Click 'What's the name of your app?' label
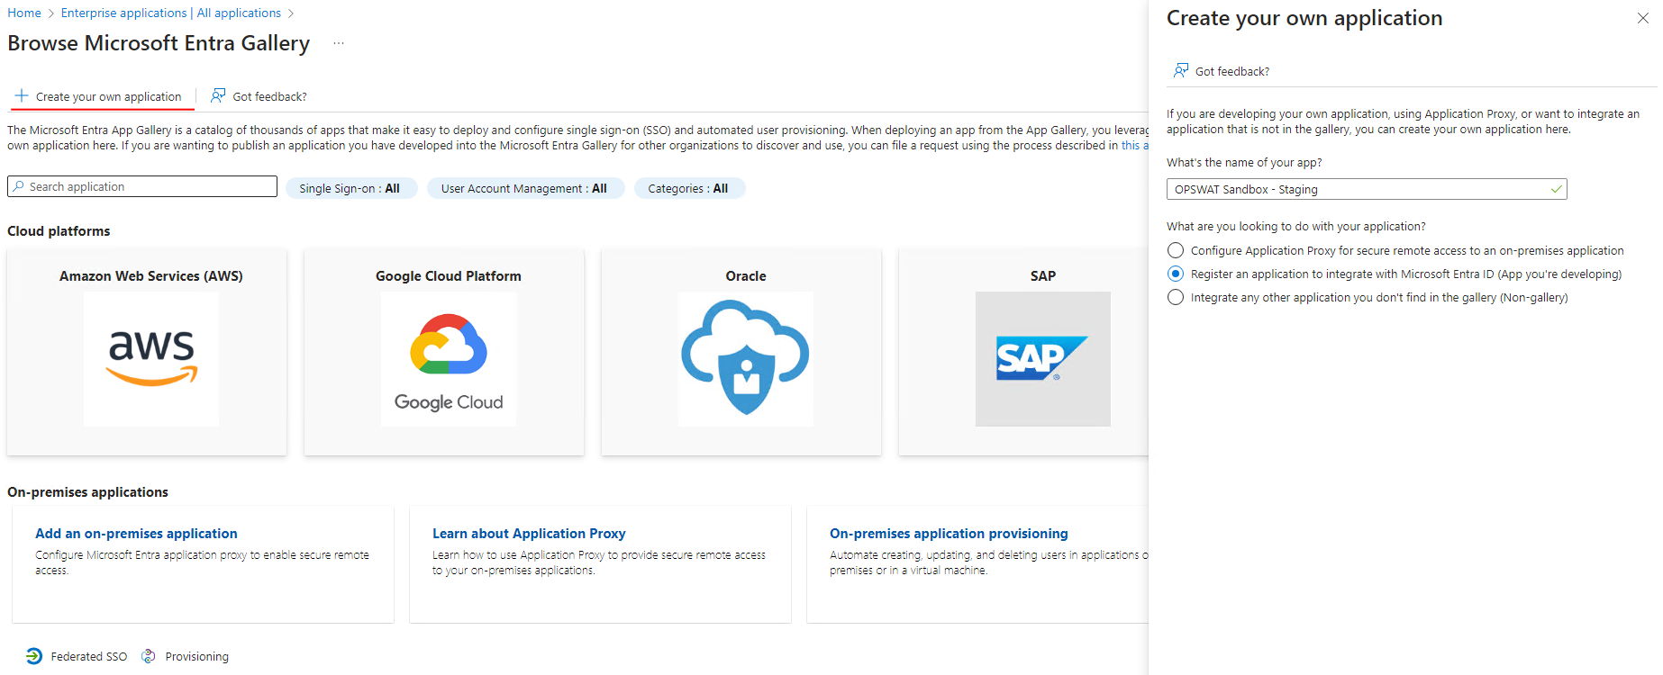1663x675 pixels. pos(1244,162)
